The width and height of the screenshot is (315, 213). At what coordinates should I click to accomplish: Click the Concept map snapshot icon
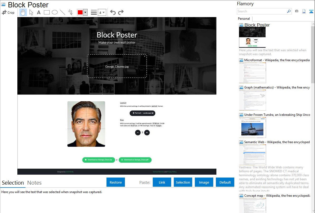point(241,196)
